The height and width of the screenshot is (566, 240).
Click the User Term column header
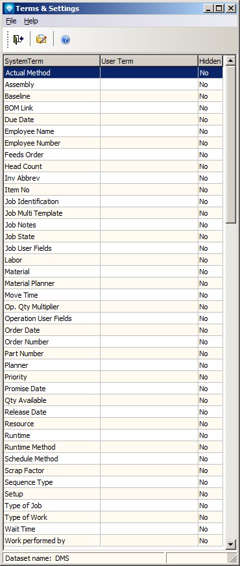point(149,61)
